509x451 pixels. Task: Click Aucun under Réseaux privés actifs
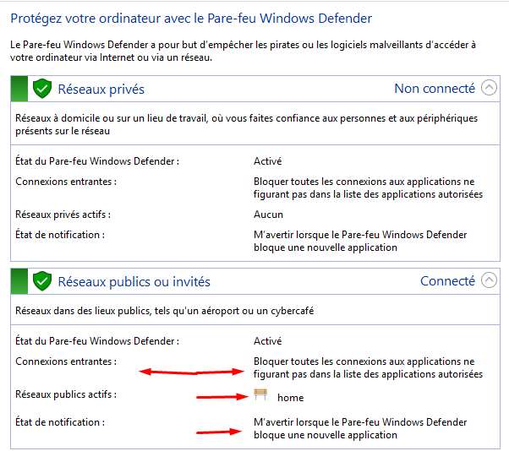coord(268,215)
